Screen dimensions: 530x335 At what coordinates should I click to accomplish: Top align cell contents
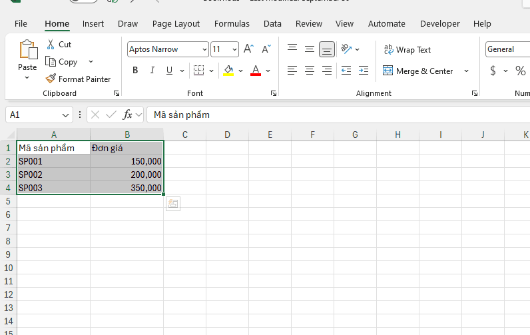(292, 49)
